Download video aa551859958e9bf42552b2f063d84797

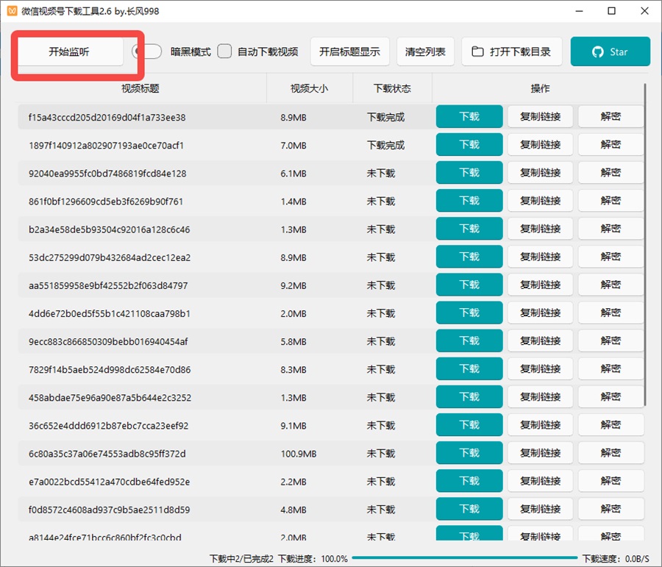click(x=469, y=285)
